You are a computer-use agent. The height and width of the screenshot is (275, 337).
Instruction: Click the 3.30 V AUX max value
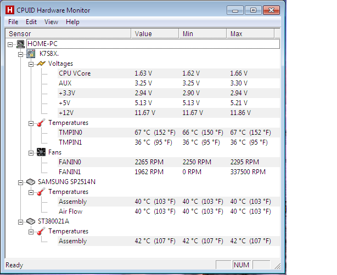[239, 83]
